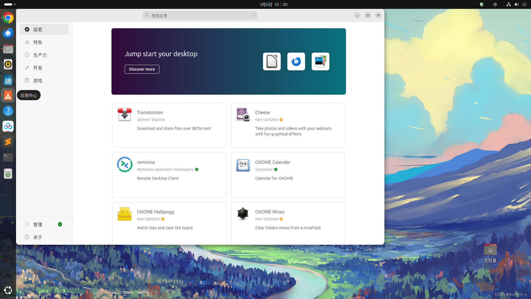Click the Transmission app icon
Viewport: 531px width, 299px height.
tap(124, 114)
